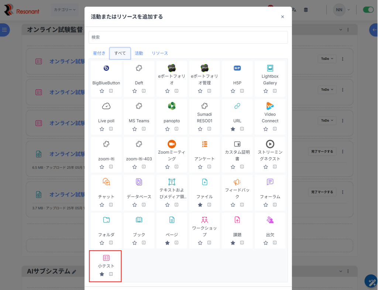
Task: Show info for the 課題 activity
Action: click(242, 243)
